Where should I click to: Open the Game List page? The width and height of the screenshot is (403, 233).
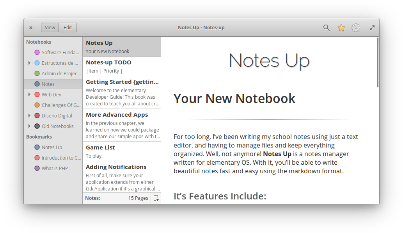[x=122, y=151]
